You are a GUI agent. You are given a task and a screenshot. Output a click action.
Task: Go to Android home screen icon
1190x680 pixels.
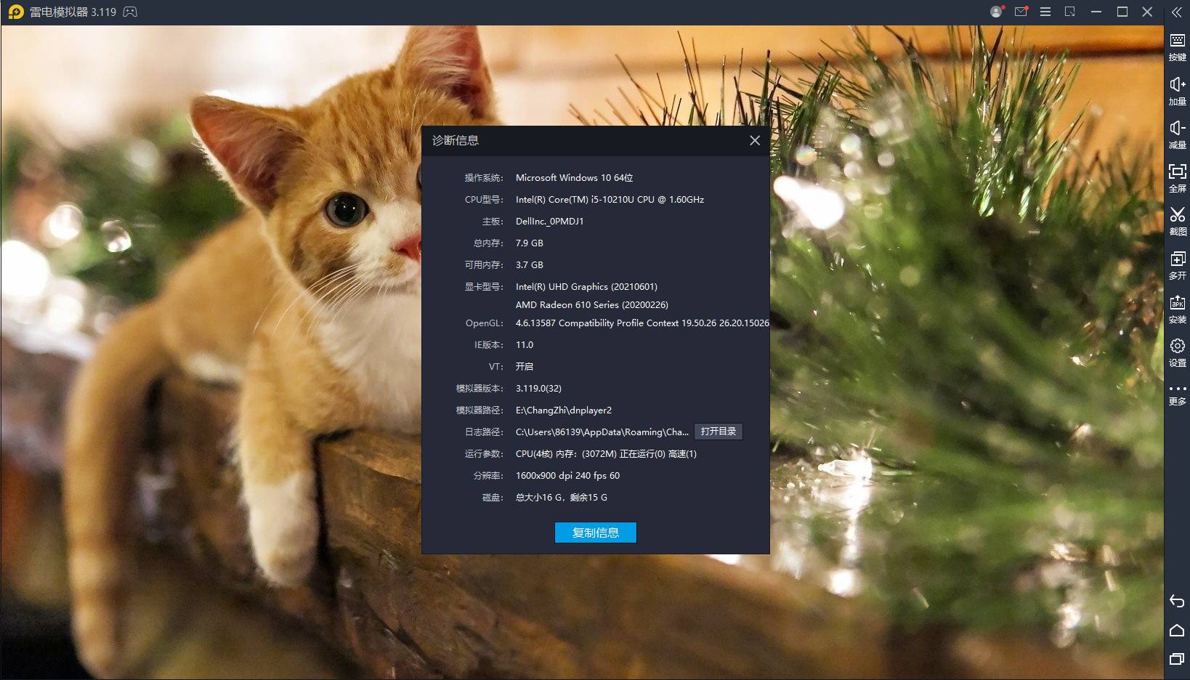click(1177, 630)
